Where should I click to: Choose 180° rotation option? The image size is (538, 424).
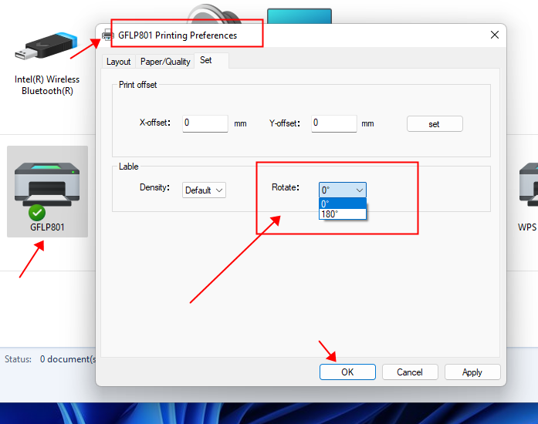342,214
